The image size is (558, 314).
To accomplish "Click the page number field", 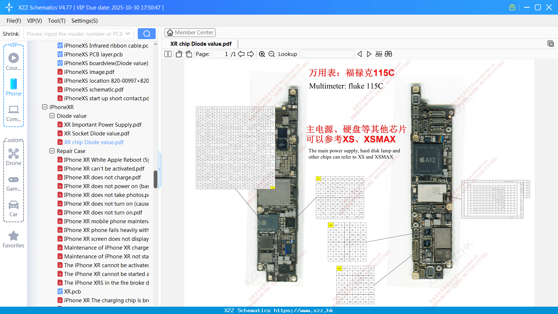I will pyautogui.click(x=221, y=54).
